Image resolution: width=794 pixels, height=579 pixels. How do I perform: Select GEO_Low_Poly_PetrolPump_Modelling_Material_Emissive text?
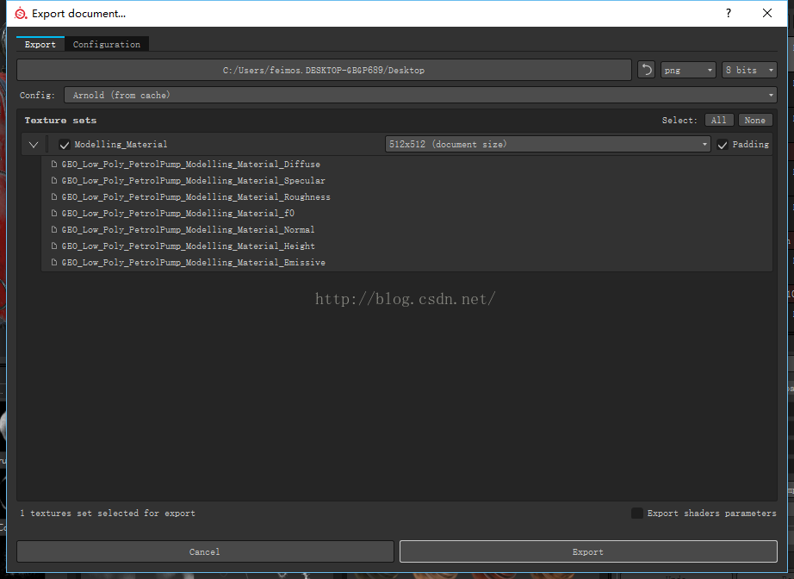(x=194, y=263)
